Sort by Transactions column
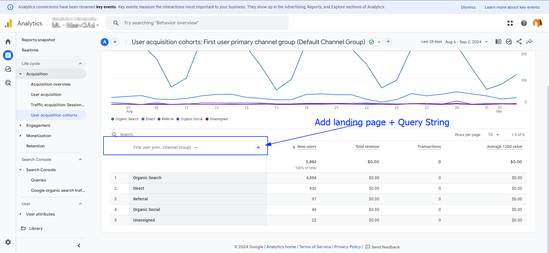This screenshot has width=549, height=253. pyautogui.click(x=429, y=147)
